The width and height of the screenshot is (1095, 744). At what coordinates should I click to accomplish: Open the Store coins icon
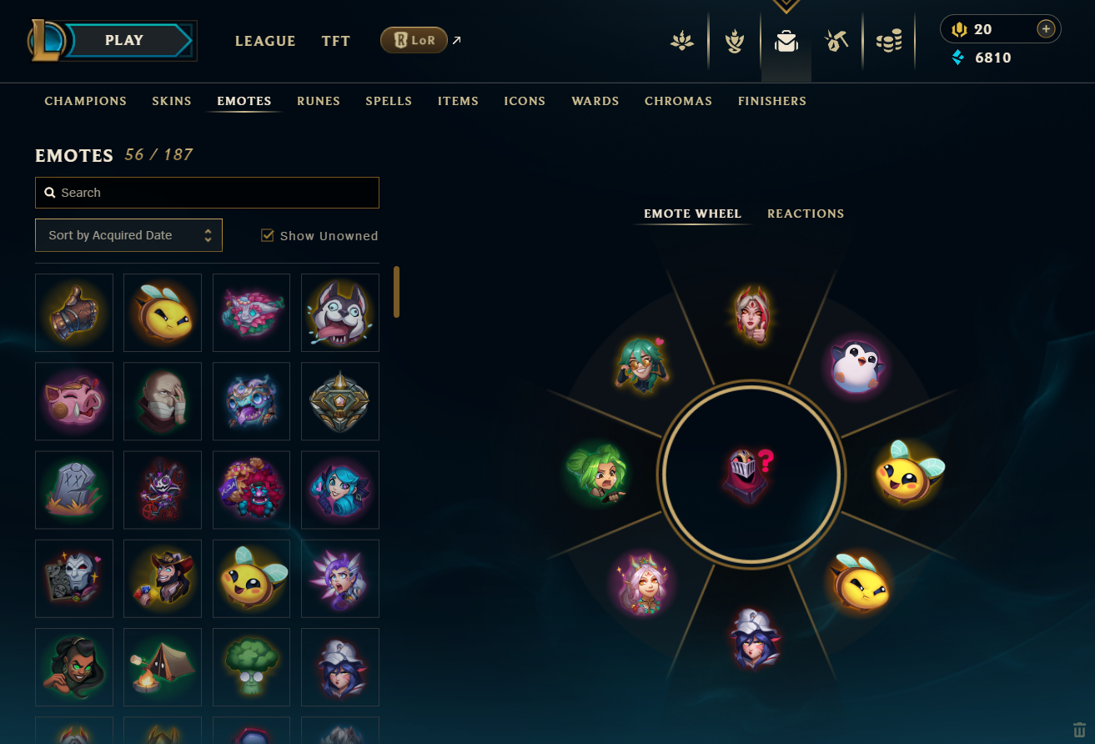[x=889, y=41]
